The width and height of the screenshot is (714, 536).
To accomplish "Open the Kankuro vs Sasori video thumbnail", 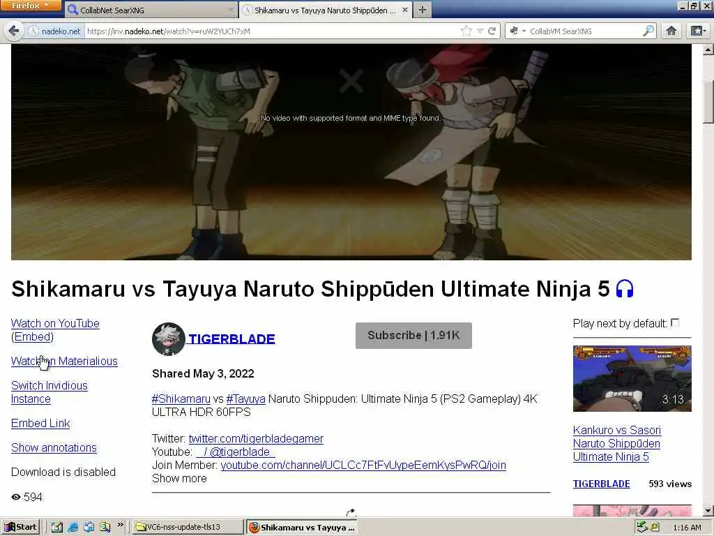I will coord(632,378).
